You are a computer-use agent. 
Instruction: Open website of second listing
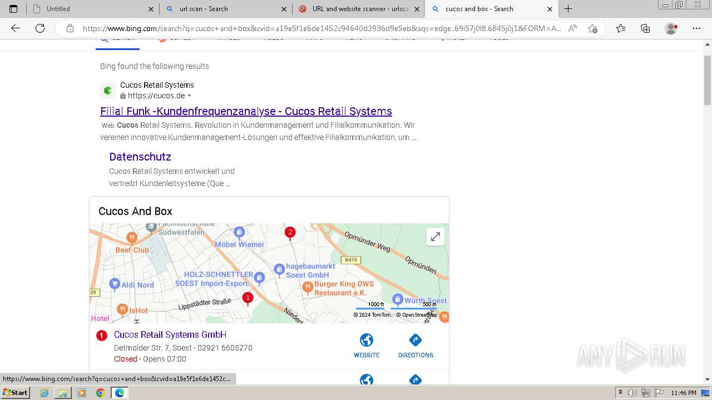point(367,379)
